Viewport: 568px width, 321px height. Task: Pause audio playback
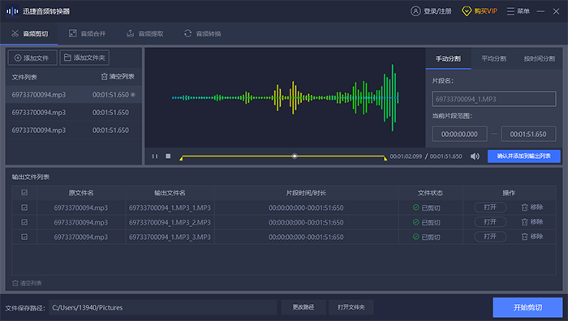155,156
